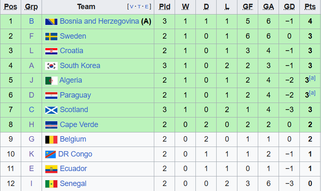Click the Scotland flag icon
The image size is (321, 191).
tap(51, 110)
